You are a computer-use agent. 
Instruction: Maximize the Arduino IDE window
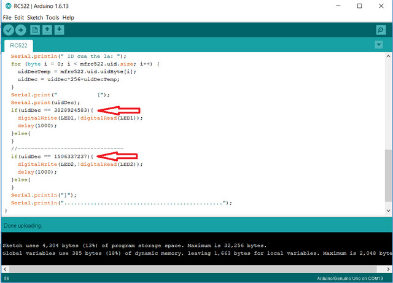[359, 6]
